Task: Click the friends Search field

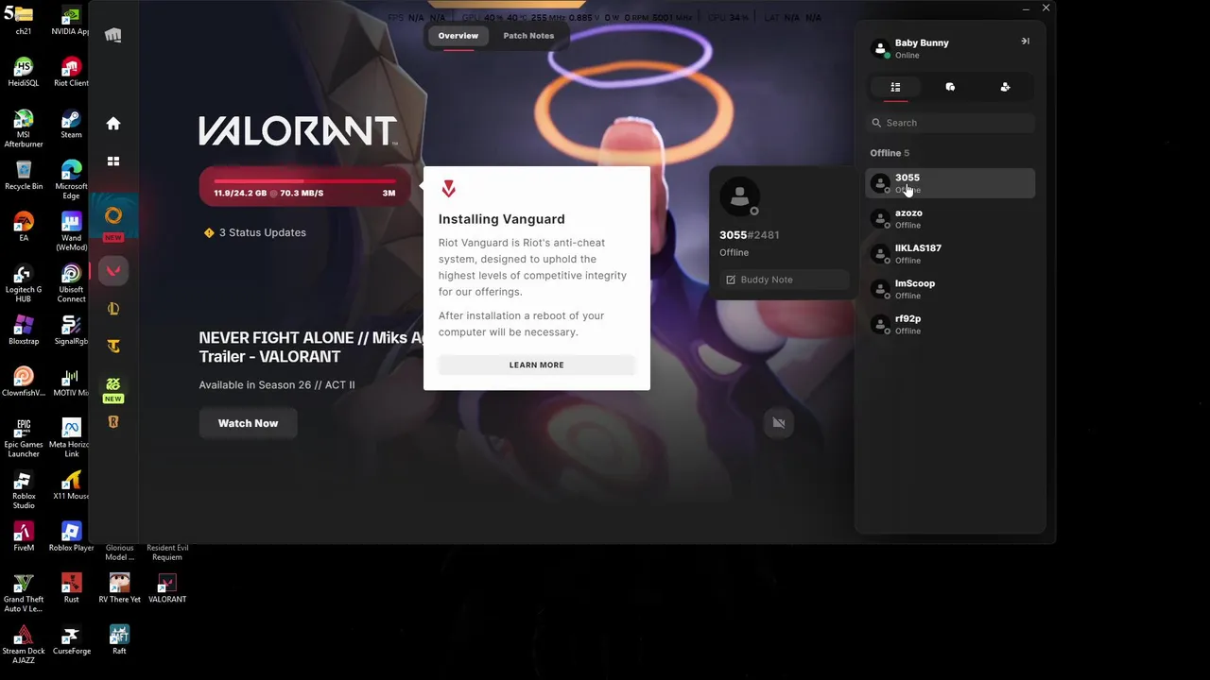Action: (950, 123)
